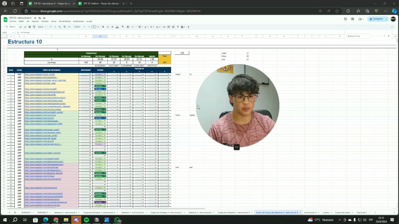Decrease font size with minus button

89,27
